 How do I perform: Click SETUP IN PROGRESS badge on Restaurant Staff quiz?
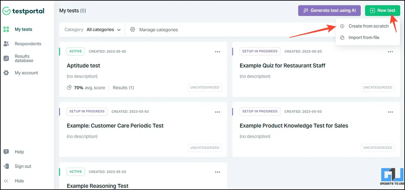click(260, 51)
